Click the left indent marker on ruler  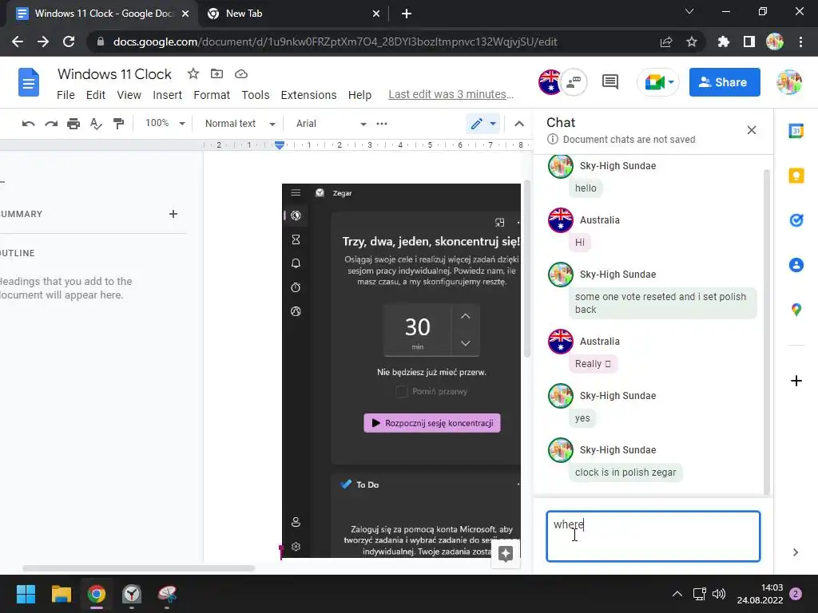(280, 147)
